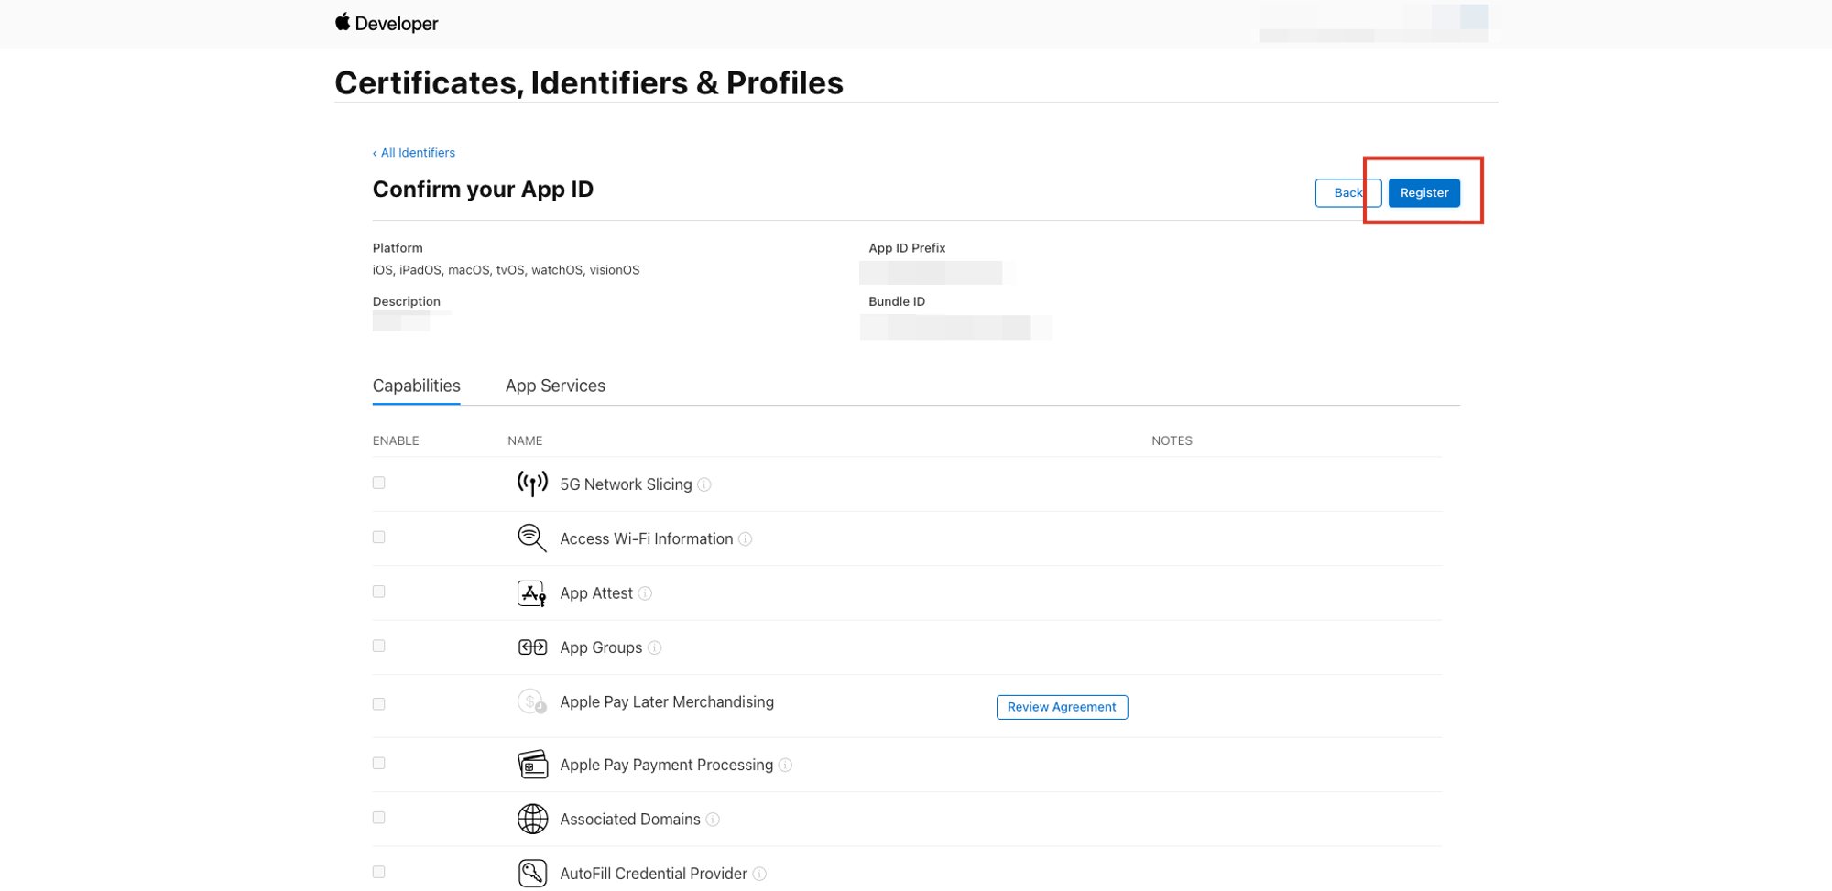Click the App Groups icon

click(532, 647)
